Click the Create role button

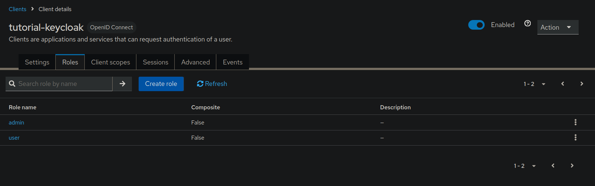pos(161,84)
